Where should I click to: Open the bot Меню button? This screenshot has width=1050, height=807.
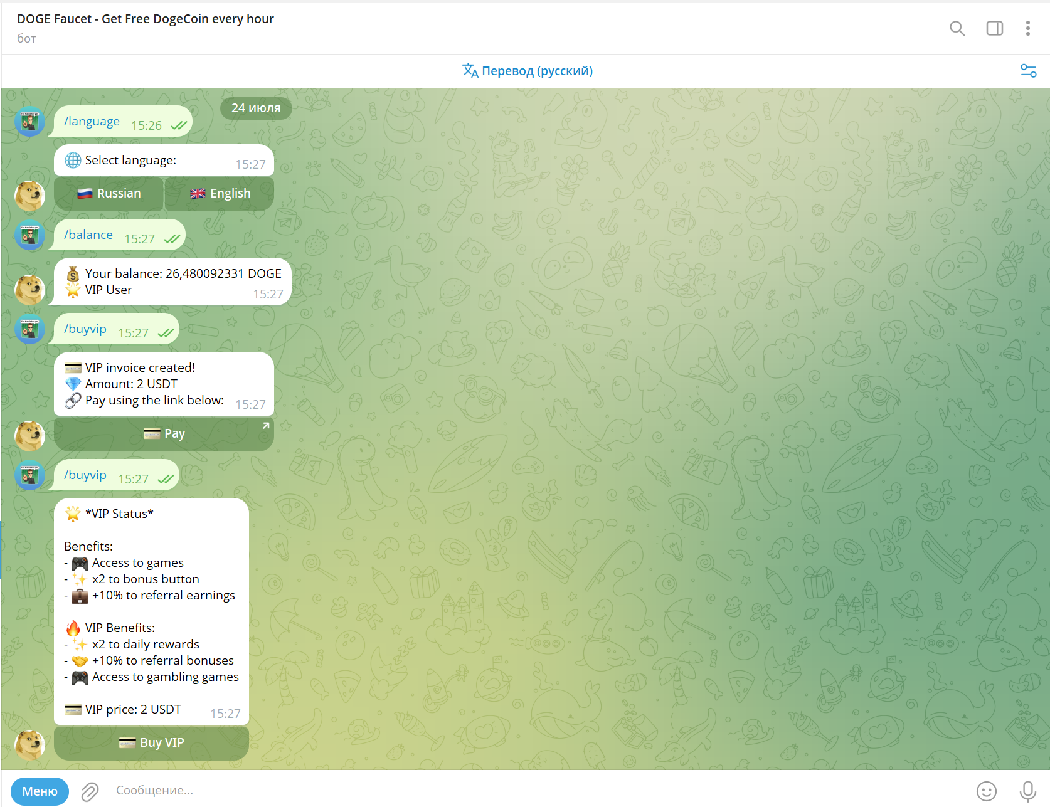[x=40, y=791]
